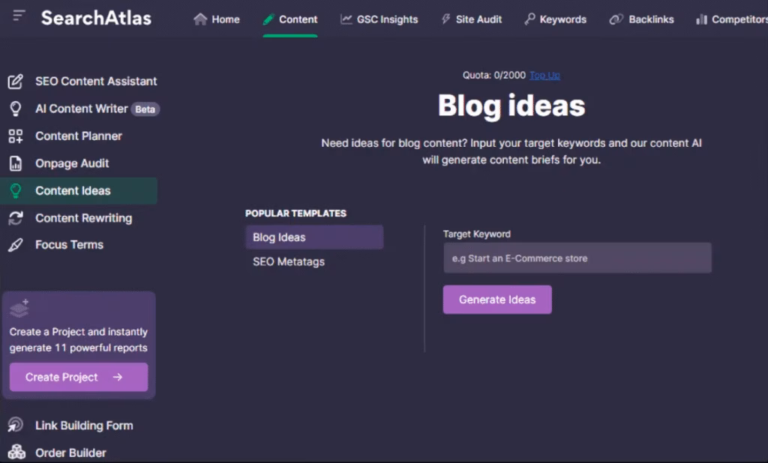Switch to the GSC Insights tab
Viewport: 768px width, 463px height.
[379, 19]
